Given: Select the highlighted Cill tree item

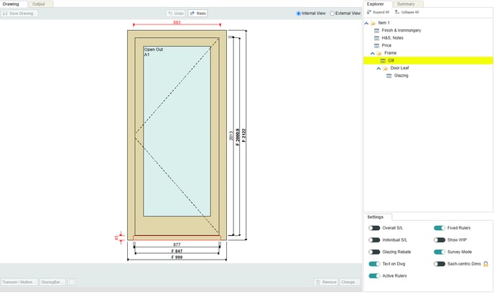Looking at the screenshot, I should (x=391, y=61).
